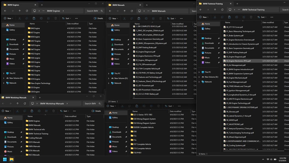
Task: Open the See more menu in BMW Manuals toolbar
Action: pyautogui.click(x=181, y=18)
